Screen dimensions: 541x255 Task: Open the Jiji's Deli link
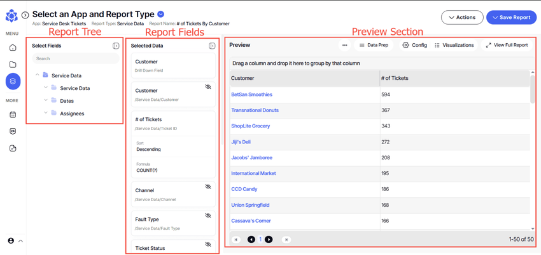pos(241,142)
